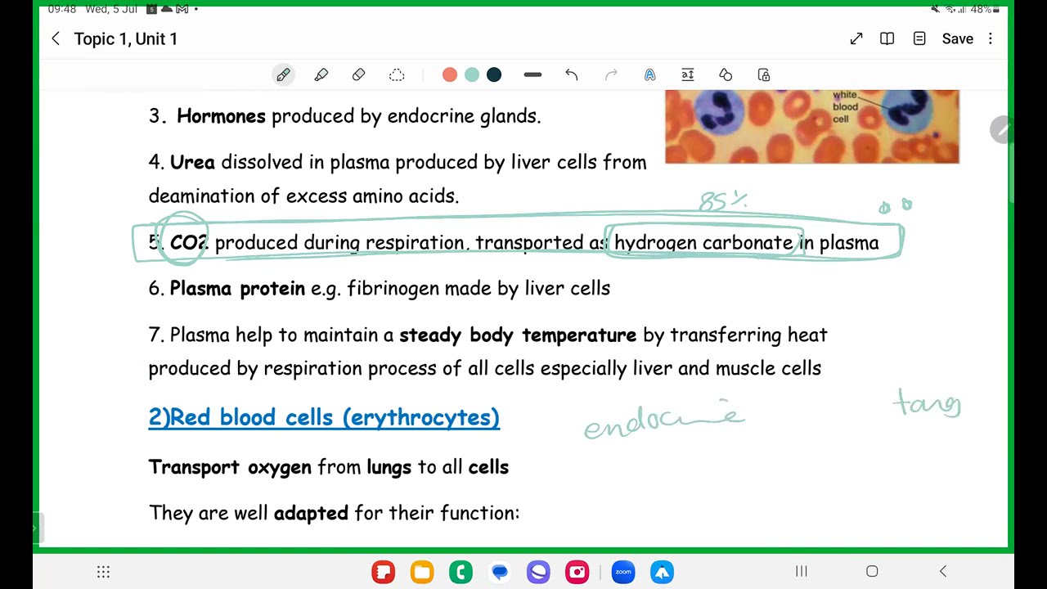Tap the system back button
The width and height of the screenshot is (1047, 589).
pyautogui.click(x=942, y=571)
